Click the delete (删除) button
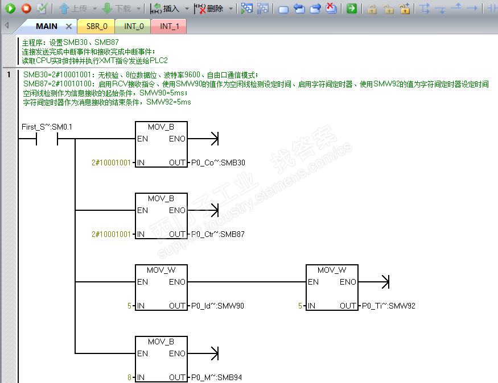This screenshot has width=498, height=383. (x=209, y=9)
